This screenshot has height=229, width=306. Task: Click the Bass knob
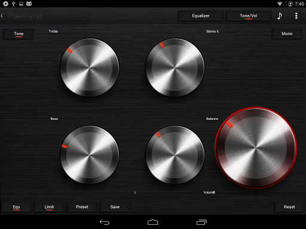tap(89, 154)
